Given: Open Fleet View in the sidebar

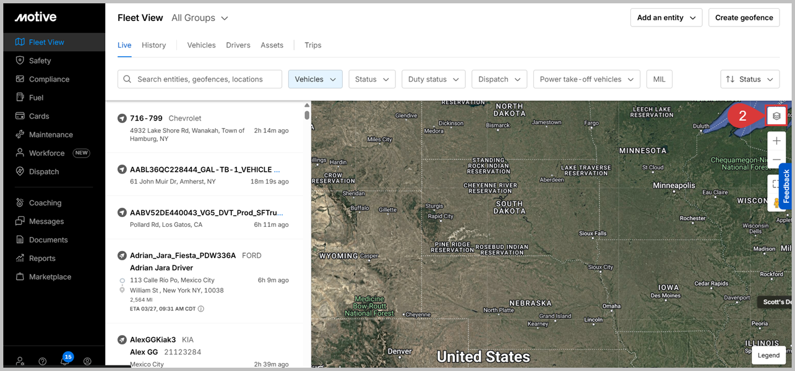Looking at the screenshot, I should pos(54,42).
